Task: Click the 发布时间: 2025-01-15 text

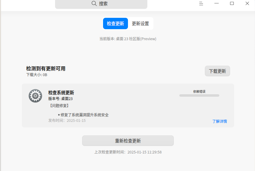Action: click(x=67, y=120)
